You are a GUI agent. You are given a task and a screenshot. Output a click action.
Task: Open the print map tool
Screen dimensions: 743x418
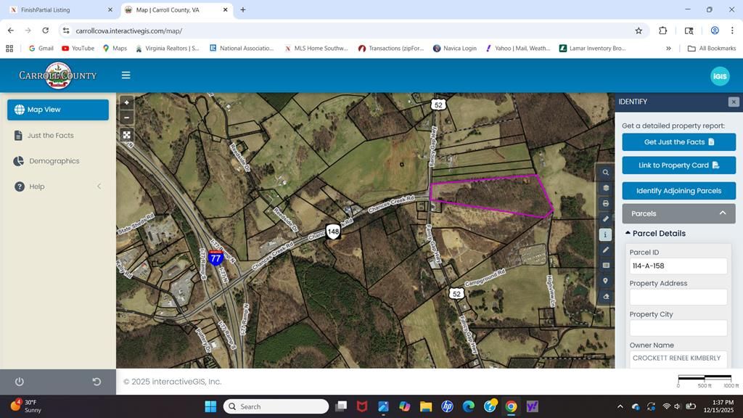point(606,203)
